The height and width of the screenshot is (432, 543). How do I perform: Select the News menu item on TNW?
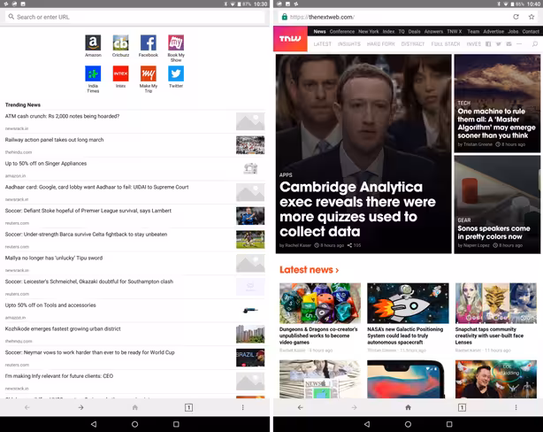[x=319, y=32]
